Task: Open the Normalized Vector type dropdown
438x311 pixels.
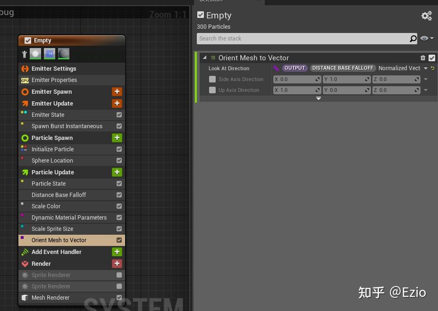Action: (x=425, y=68)
